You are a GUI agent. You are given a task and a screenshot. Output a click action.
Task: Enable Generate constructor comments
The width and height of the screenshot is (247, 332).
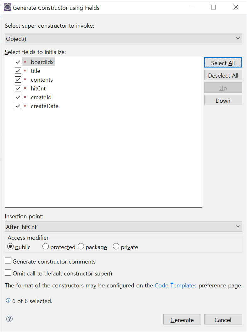click(8, 261)
